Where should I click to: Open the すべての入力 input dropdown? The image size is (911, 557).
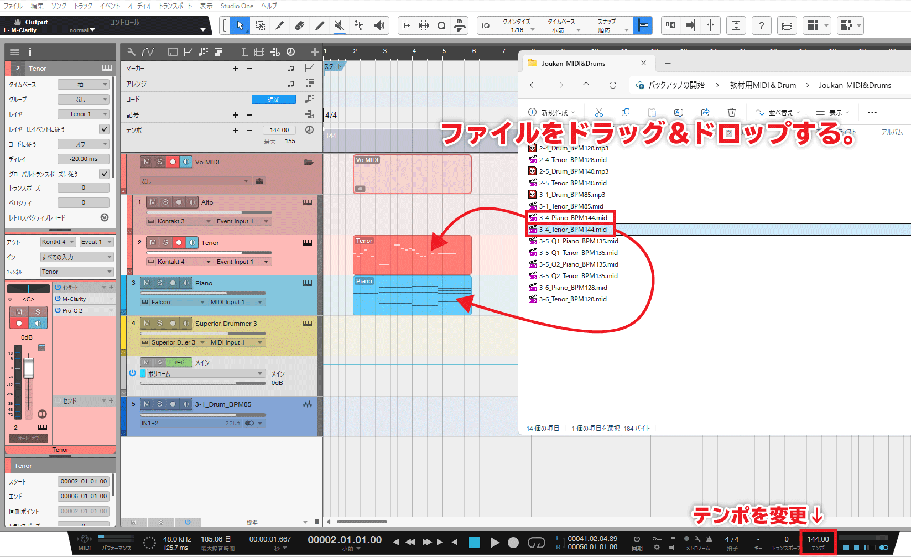tap(77, 257)
